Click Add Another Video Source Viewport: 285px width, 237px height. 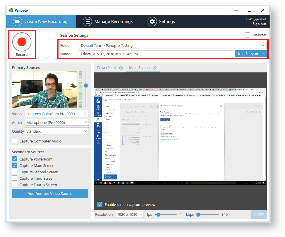[x=50, y=193]
